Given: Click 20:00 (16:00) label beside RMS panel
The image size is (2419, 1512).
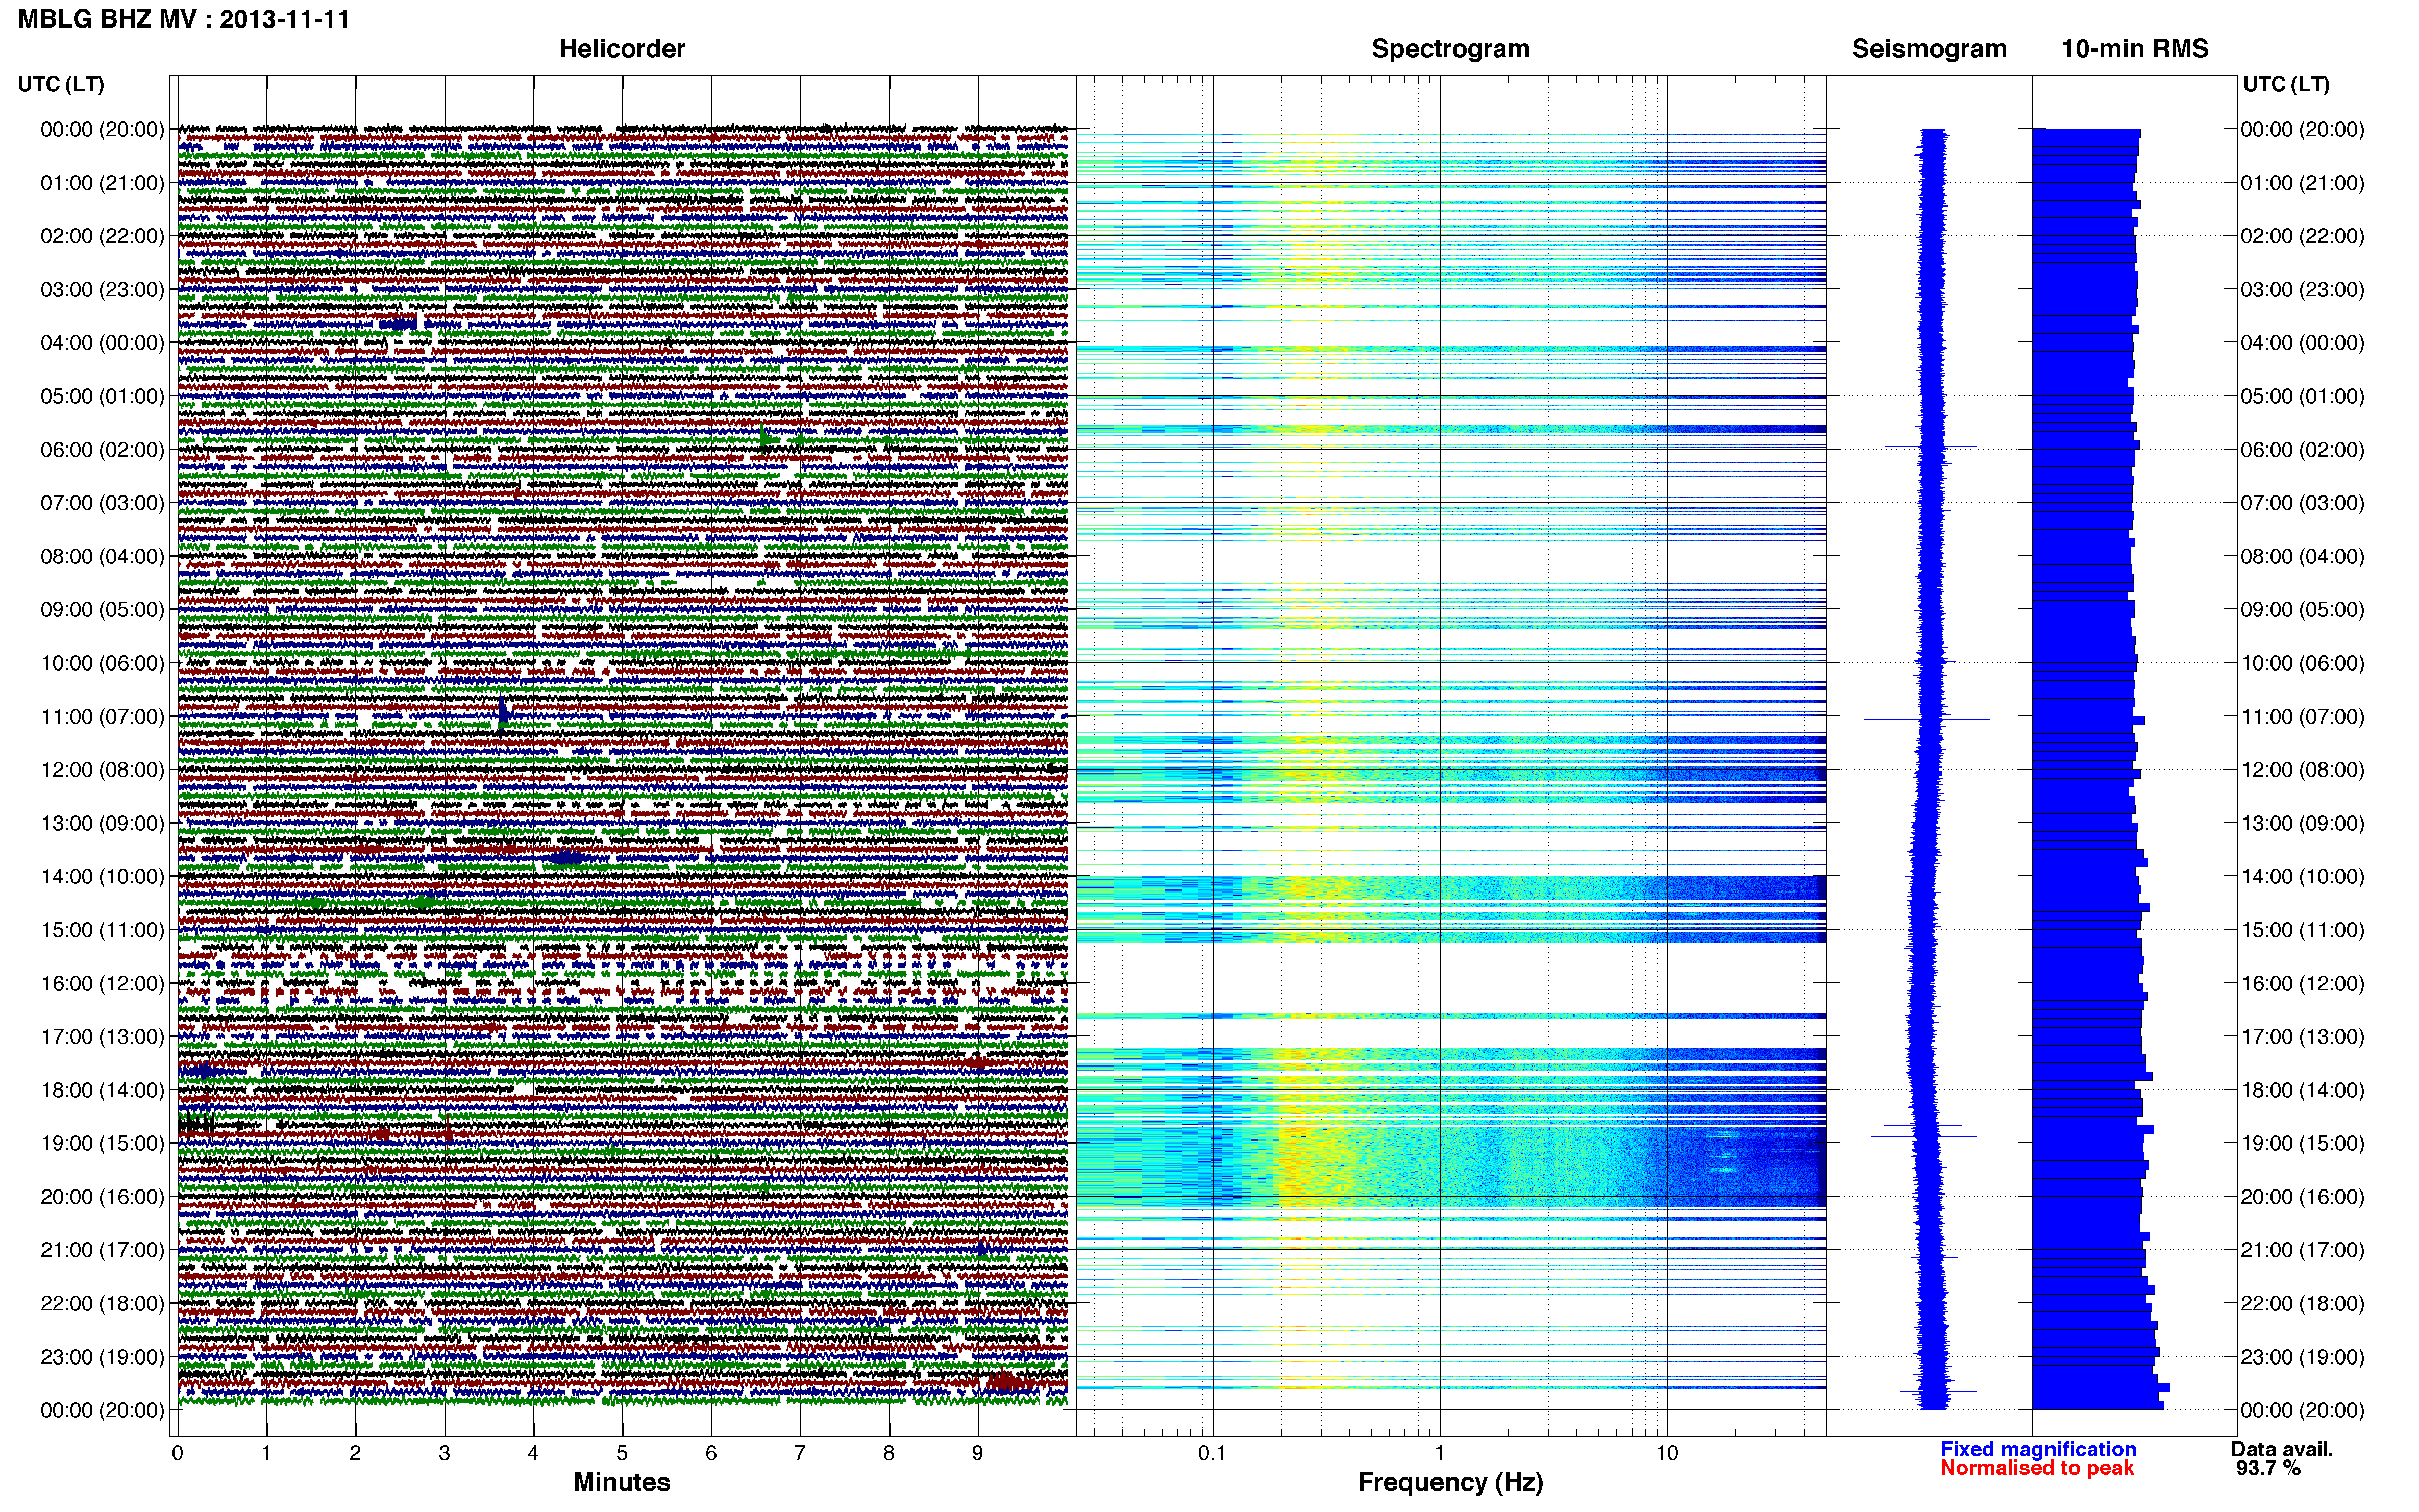Looking at the screenshot, I should [x=2302, y=1197].
